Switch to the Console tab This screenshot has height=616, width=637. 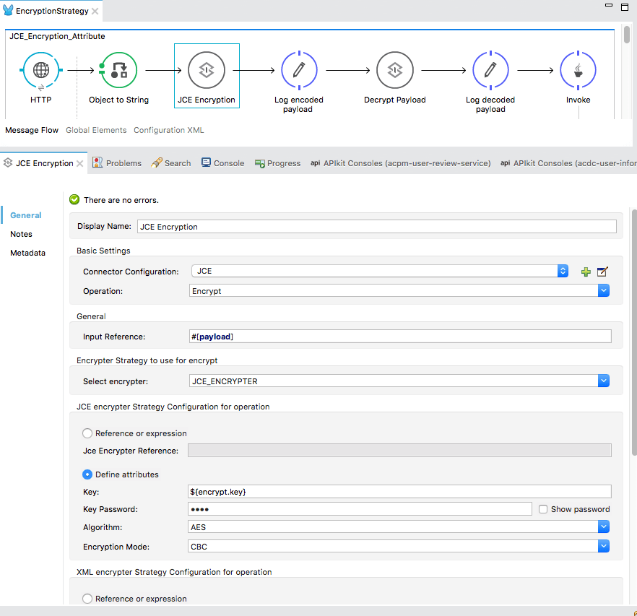[x=223, y=163]
